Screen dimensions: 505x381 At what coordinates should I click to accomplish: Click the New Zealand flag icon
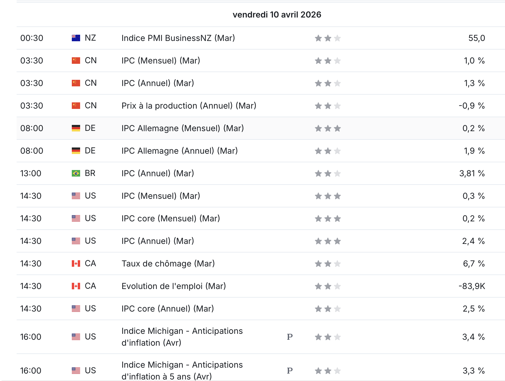[76, 38]
